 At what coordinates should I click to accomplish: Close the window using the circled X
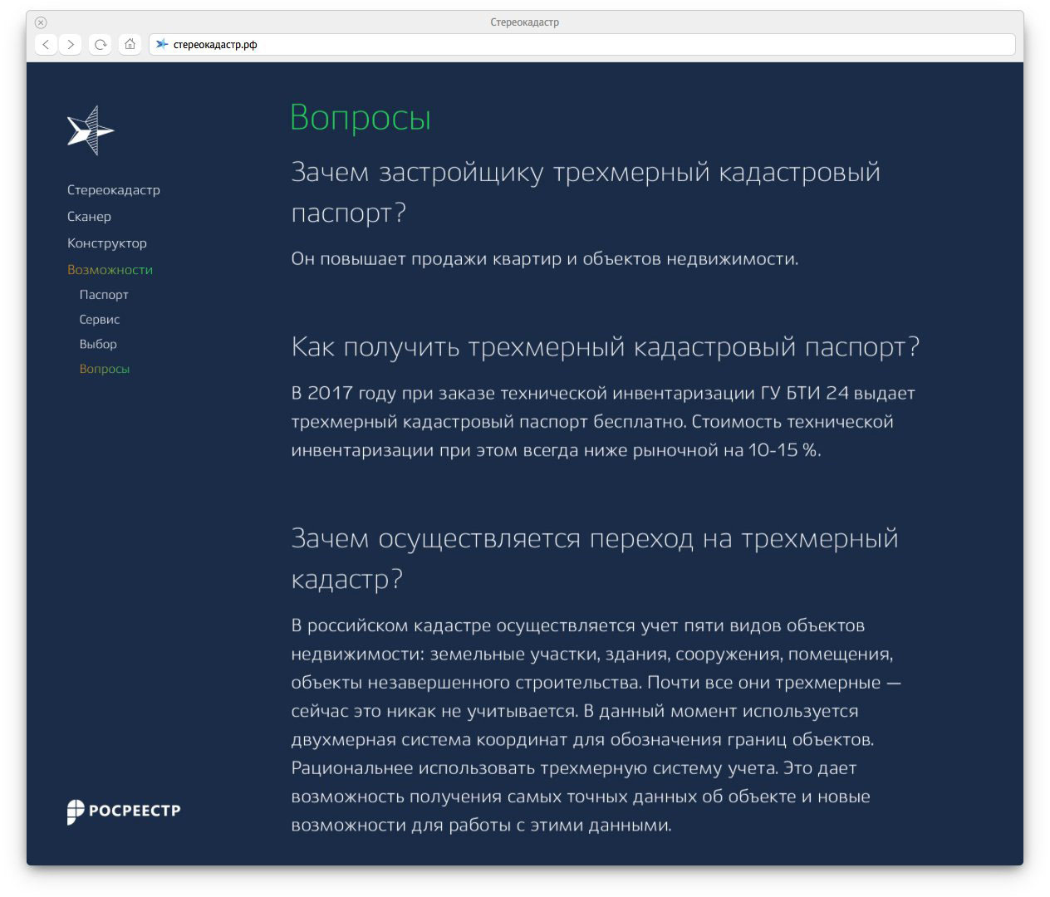[41, 22]
